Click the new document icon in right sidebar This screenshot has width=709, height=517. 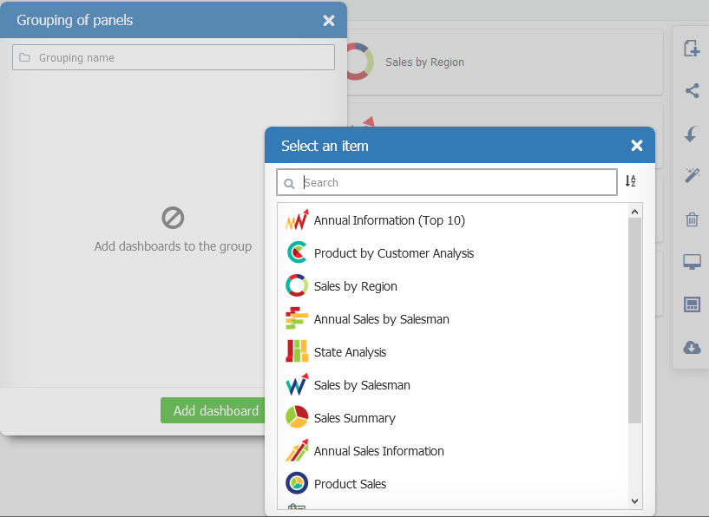pos(692,49)
